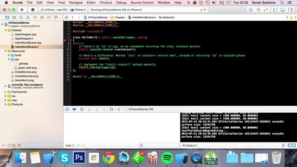
Task: Run the project with the Play button
Action: (x=22, y=10)
